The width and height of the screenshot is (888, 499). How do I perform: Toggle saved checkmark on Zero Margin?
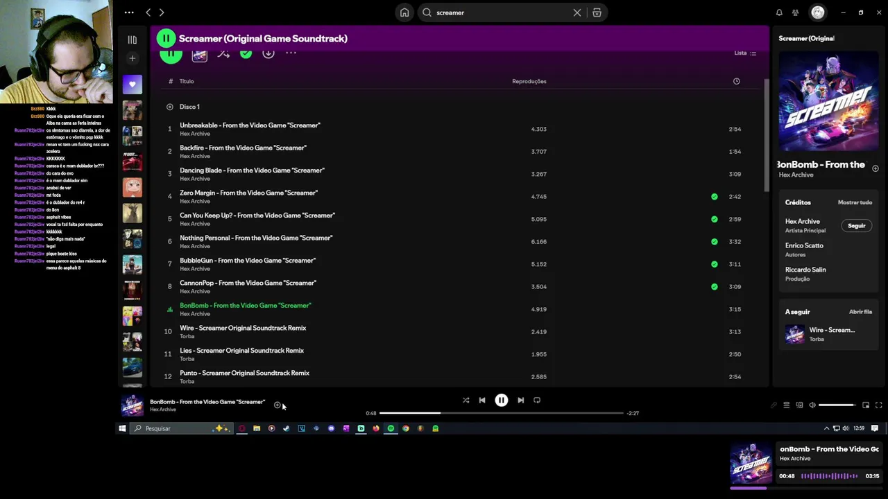pyautogui.click(x=715, y=197)
